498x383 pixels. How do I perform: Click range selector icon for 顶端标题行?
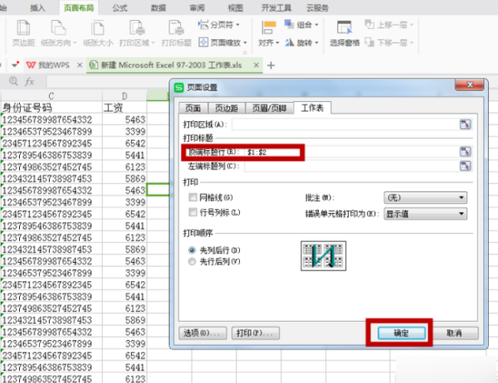click(465, 152)
